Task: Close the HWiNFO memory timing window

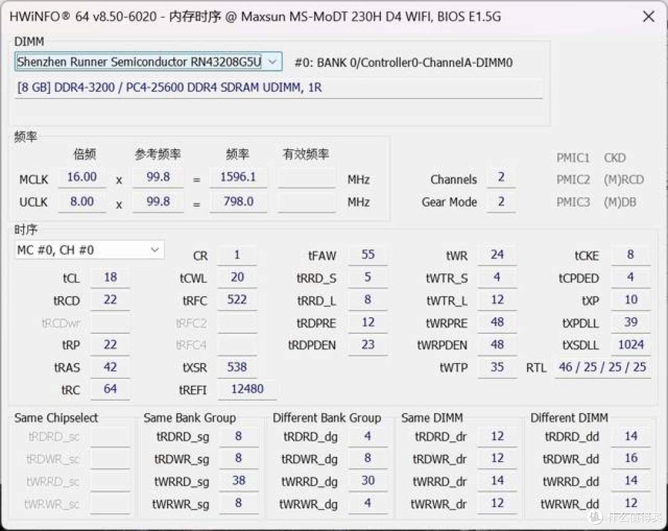Action: (648, 17)
